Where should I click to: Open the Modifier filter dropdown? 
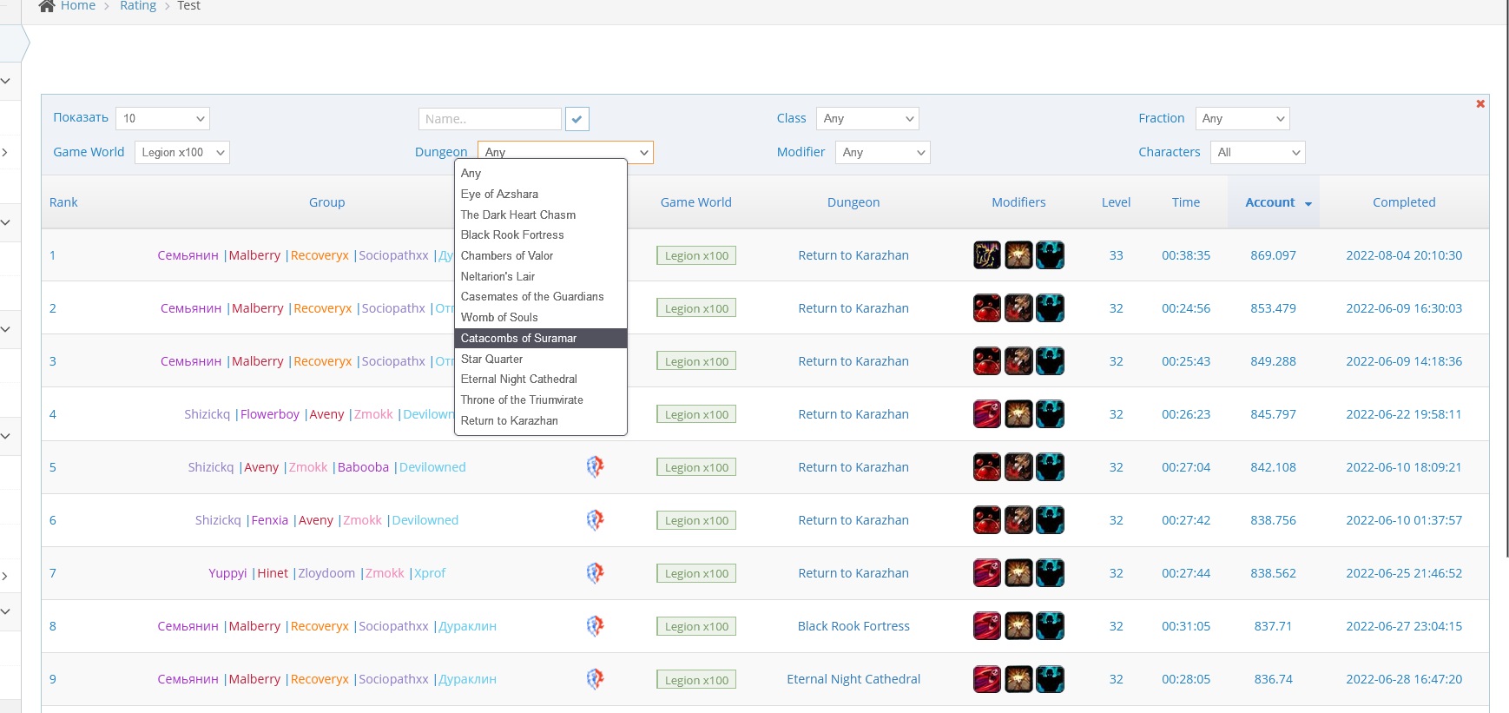tap(882, 152)
